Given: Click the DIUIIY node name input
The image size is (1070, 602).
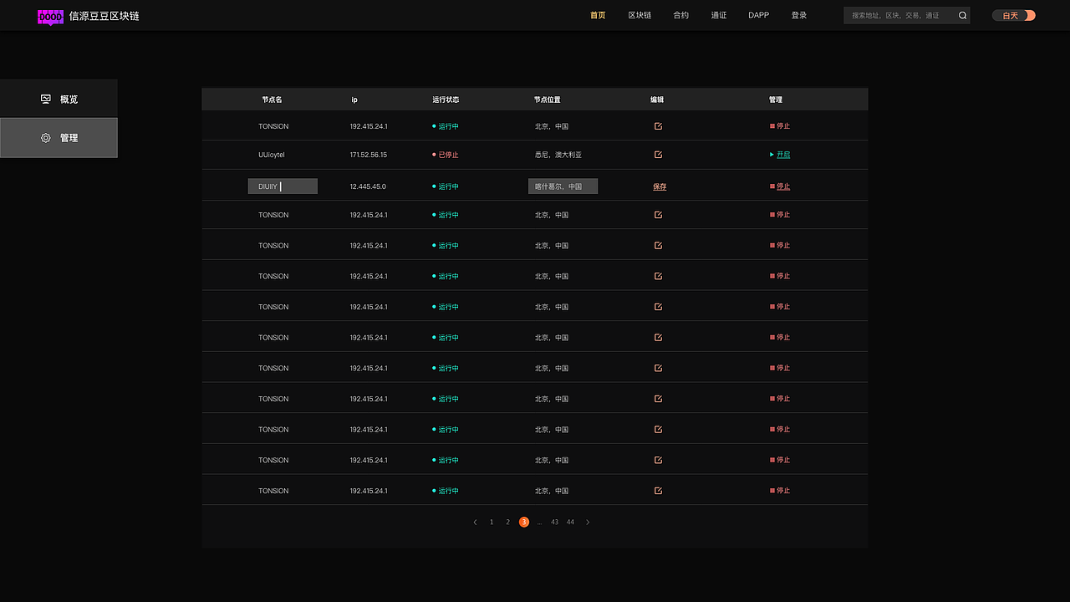Looking at the screenshot, I should [x=283, y=186].
